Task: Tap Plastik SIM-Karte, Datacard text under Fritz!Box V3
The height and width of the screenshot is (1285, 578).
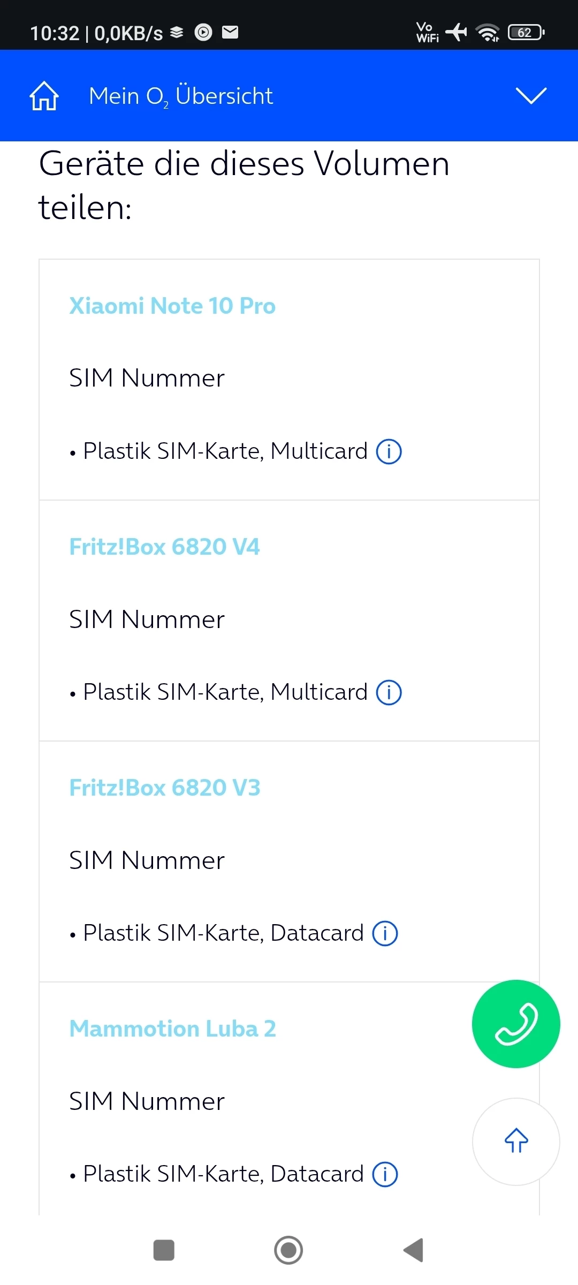Action: tap(223, 933)
